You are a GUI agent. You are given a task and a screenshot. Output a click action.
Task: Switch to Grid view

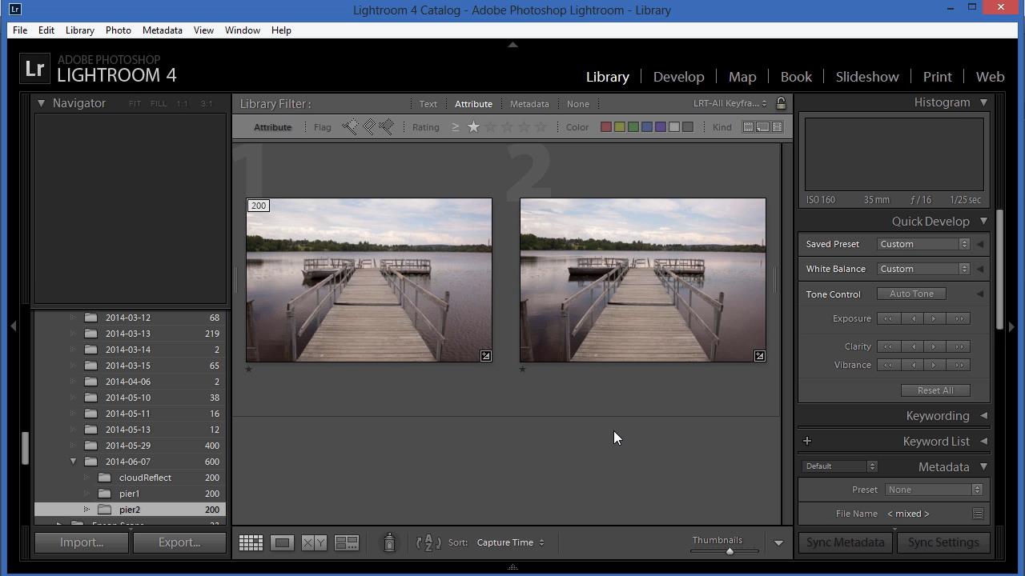[x=251, y=542]
